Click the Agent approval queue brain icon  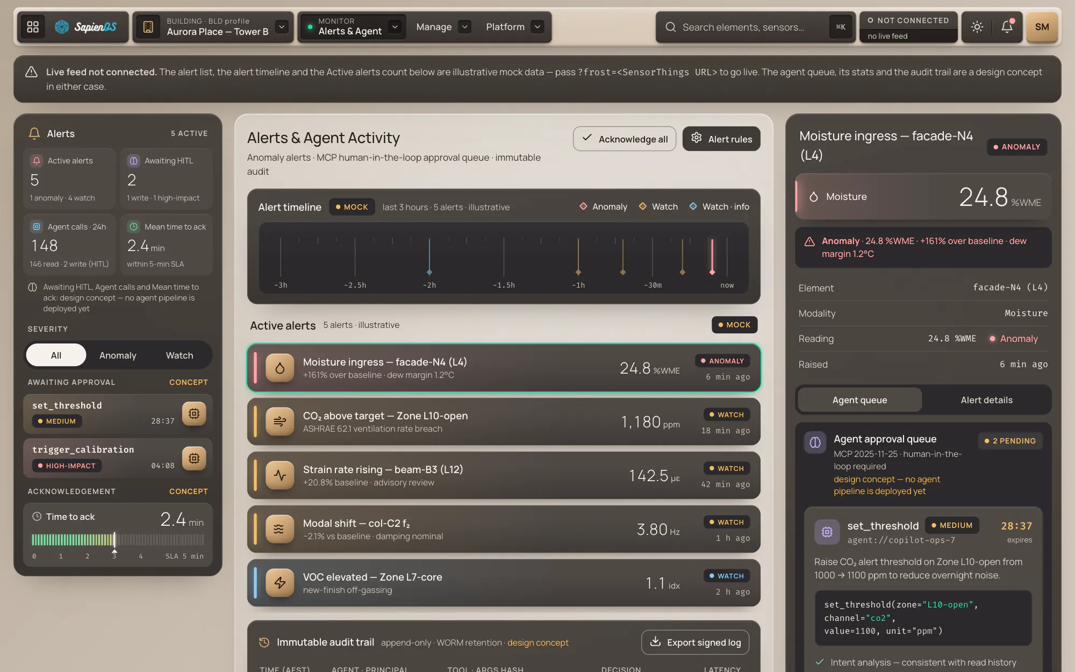pyautogui.click(x=815, y=442)
